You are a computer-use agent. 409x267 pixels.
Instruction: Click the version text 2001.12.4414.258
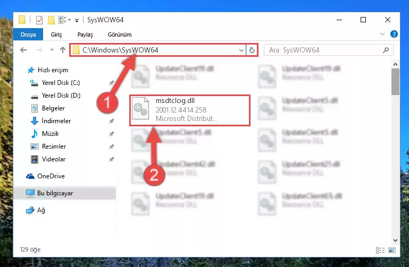[x=181, y=110]
